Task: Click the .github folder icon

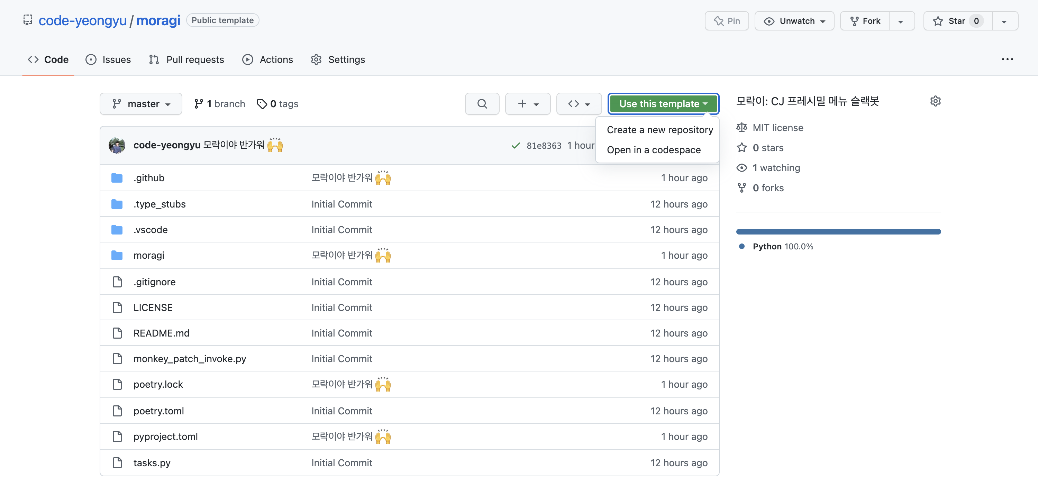Action: [117, 178]
